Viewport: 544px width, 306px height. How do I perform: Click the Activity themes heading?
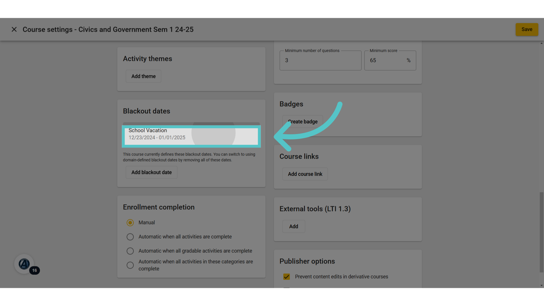point(147,59)
